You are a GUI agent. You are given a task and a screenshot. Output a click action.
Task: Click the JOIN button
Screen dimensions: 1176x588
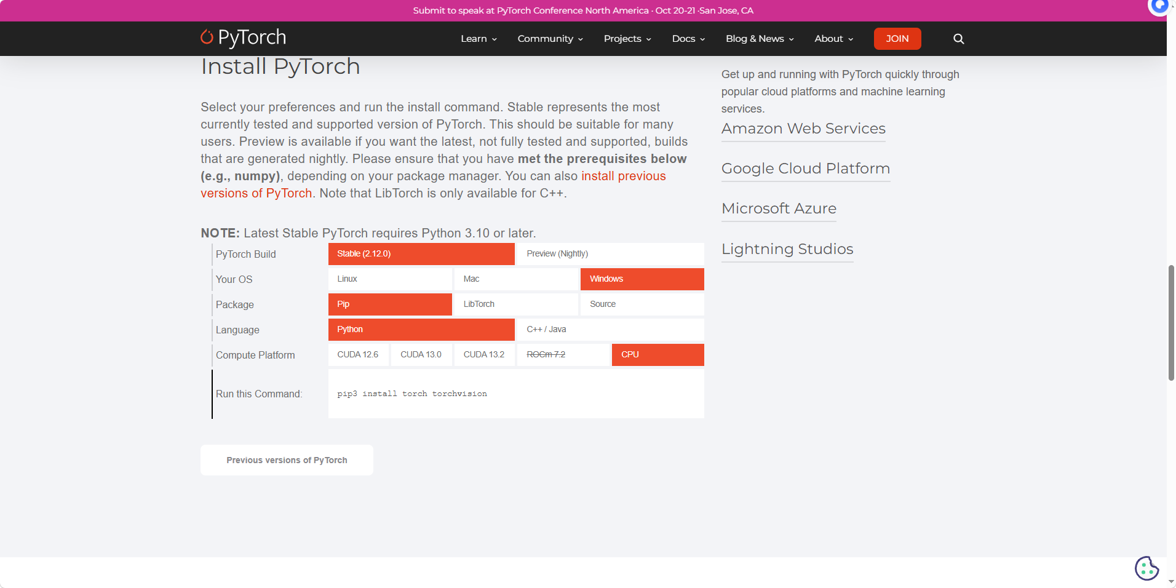click(x=897, y=39)
